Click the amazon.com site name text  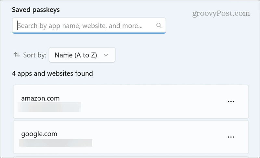40,98
